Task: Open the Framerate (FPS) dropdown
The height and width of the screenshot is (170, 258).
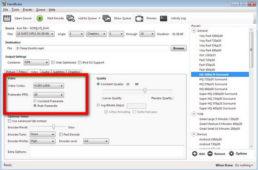Action: tap(49, 95)
